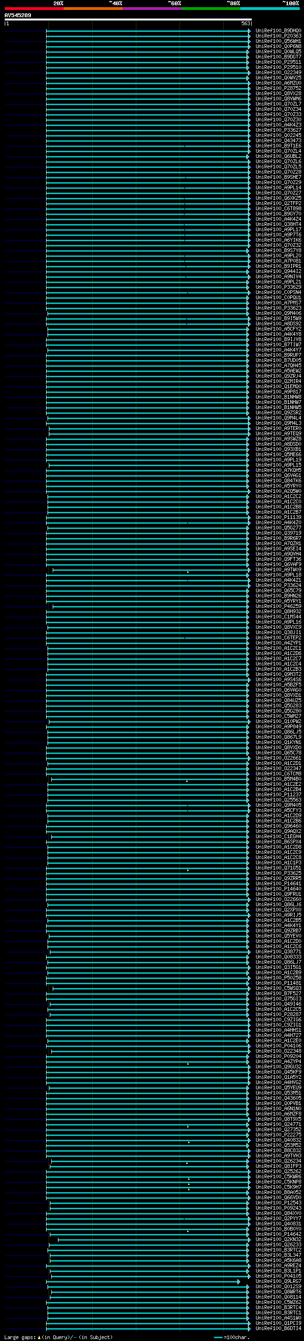Image resolution: width=304 pixels, height=1341 pixels.
Task: Select the label UniRef100_Q2KN32
Action: click(x=278, y=1240)
